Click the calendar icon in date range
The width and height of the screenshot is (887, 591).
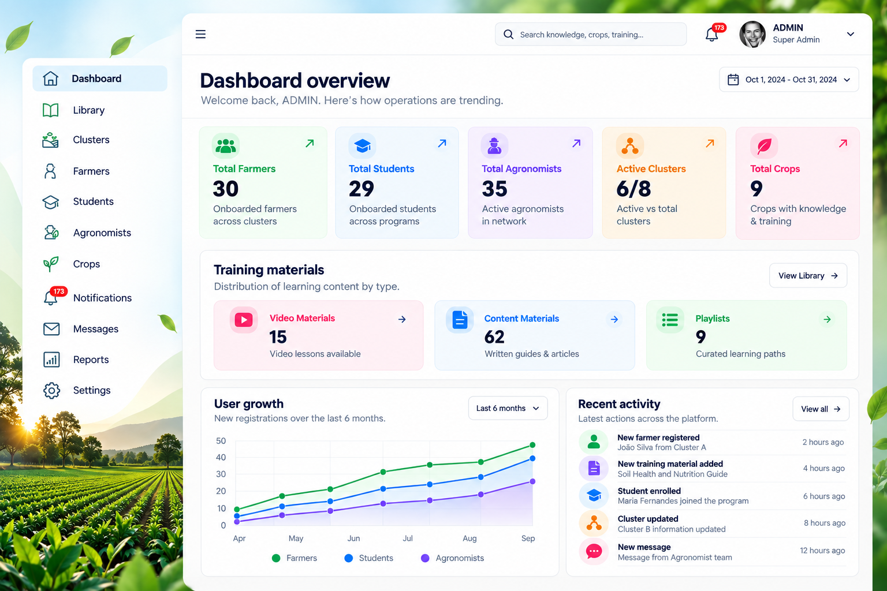(x=733, y=80)
